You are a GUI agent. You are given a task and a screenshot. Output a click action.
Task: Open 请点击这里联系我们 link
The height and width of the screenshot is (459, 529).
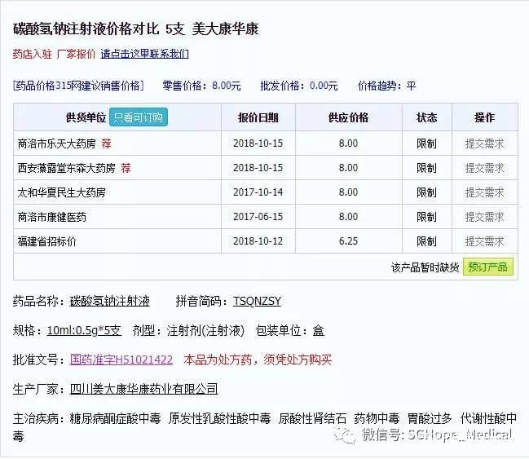coord(144,55)
